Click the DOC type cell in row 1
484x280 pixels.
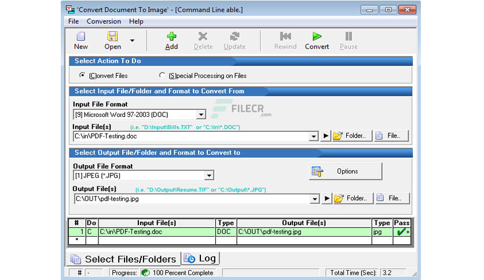226,232
